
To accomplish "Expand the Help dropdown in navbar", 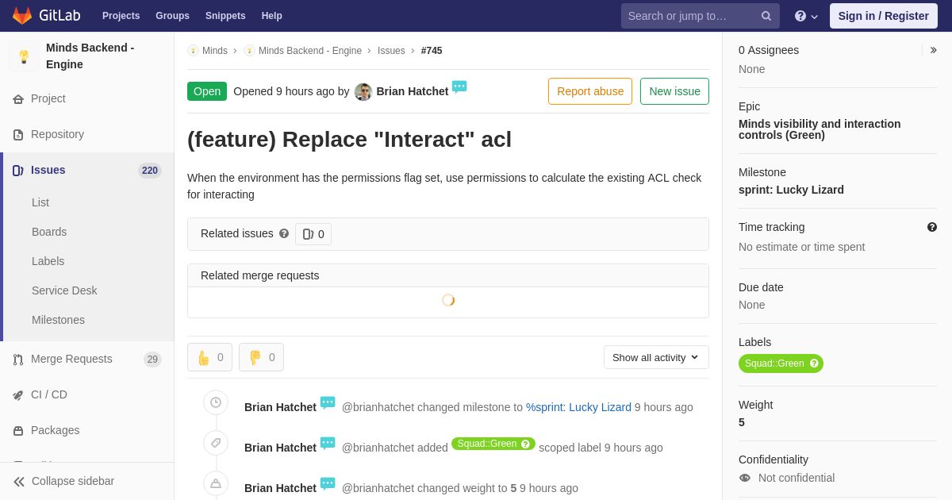I will pos(806,16).
